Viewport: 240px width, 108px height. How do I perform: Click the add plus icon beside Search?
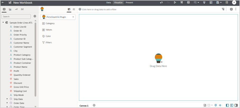(35, 16)
